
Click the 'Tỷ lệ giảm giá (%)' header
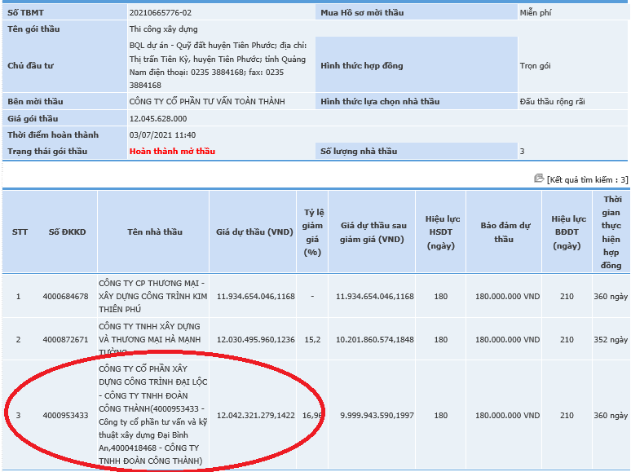pyautogui.click(x=313, y=232)
